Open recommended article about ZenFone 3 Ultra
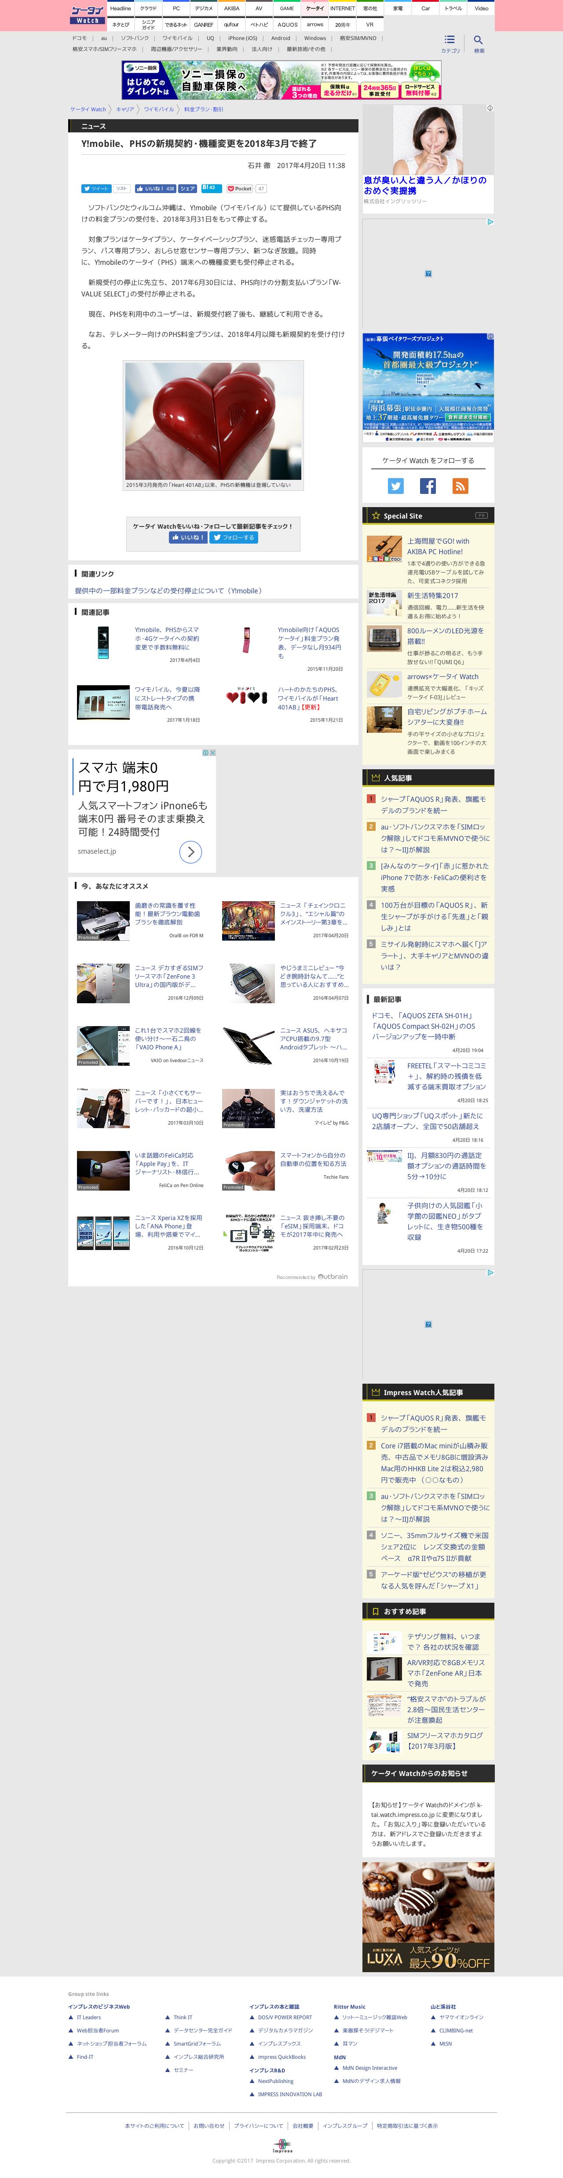Screen dimensions: 563x2178 click(x=169, y=976)
